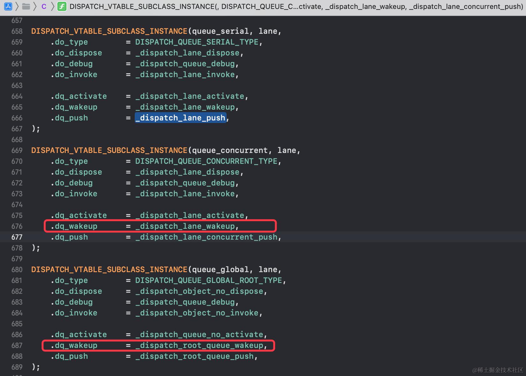
Task: Click queue_global argument on line 680
Action: coord(220,270)
